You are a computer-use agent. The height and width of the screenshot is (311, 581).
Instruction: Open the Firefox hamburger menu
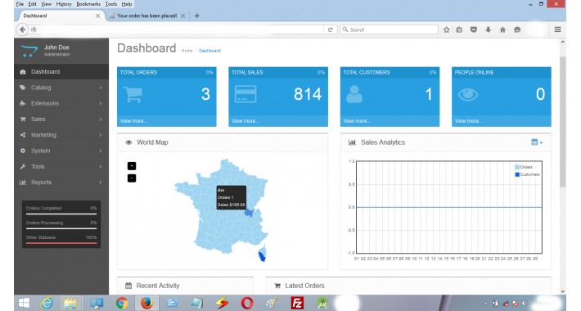[x=557, y=29]
